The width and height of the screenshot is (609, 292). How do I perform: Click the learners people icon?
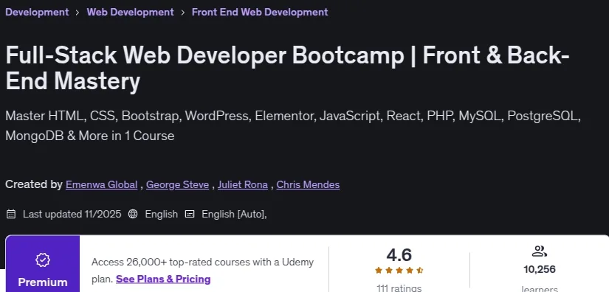[539, 251]
